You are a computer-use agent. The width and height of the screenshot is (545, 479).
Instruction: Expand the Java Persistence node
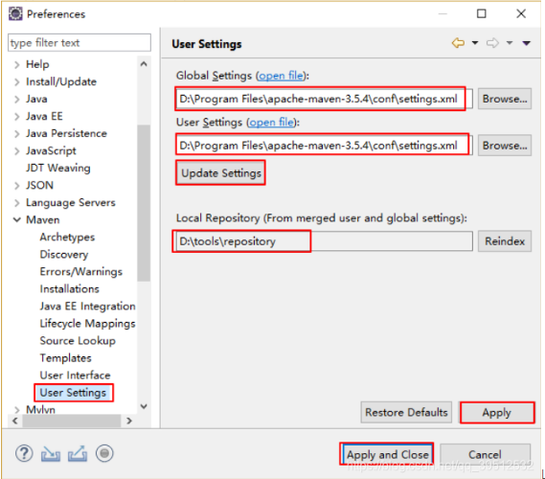pyautogui.click(x=16, y=134)
